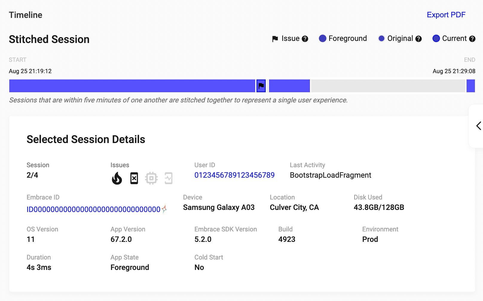Click the Samsung Galaxy A03 device value
This screenshot has height=301, width=483.
pos(219,207)
